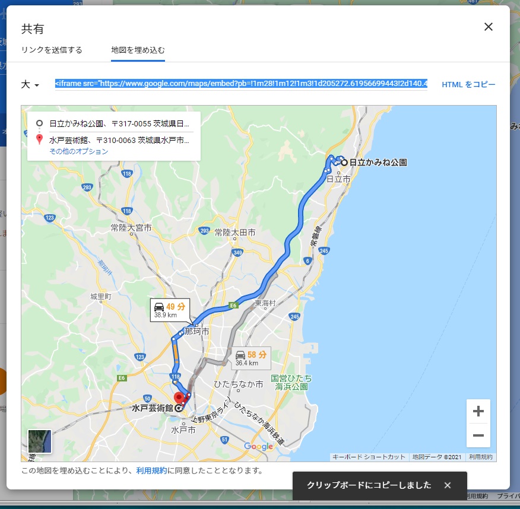The height and width of the screenshot is (509, 520).
Task: Click the ひたちなか市 city label
Action: point(238,384)
